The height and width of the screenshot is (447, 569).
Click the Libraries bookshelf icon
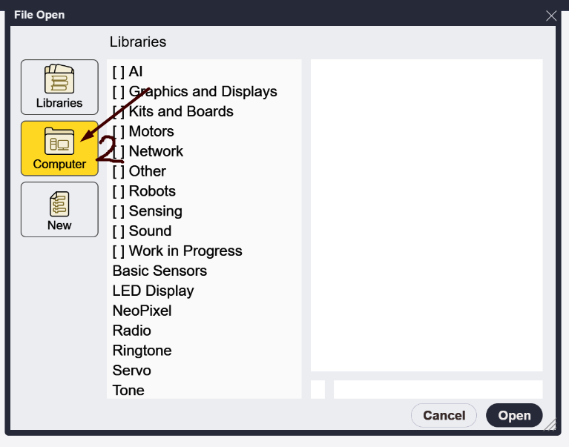coord(59,79)
